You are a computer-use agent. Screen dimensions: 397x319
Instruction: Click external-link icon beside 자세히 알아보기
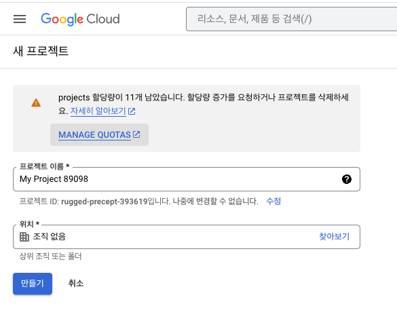[132, 111]
